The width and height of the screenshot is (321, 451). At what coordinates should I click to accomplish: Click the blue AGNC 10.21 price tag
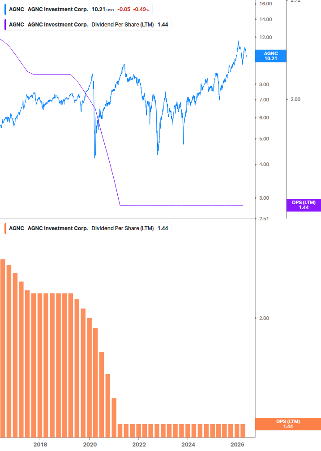(x=271, y=56)
